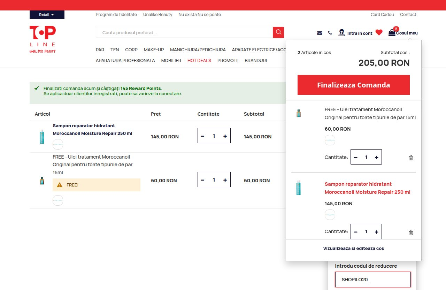The image size is (446, 290).
Task: Open FREE Ulei tratament link in mini cart
Action: click(x=370, y=113)
